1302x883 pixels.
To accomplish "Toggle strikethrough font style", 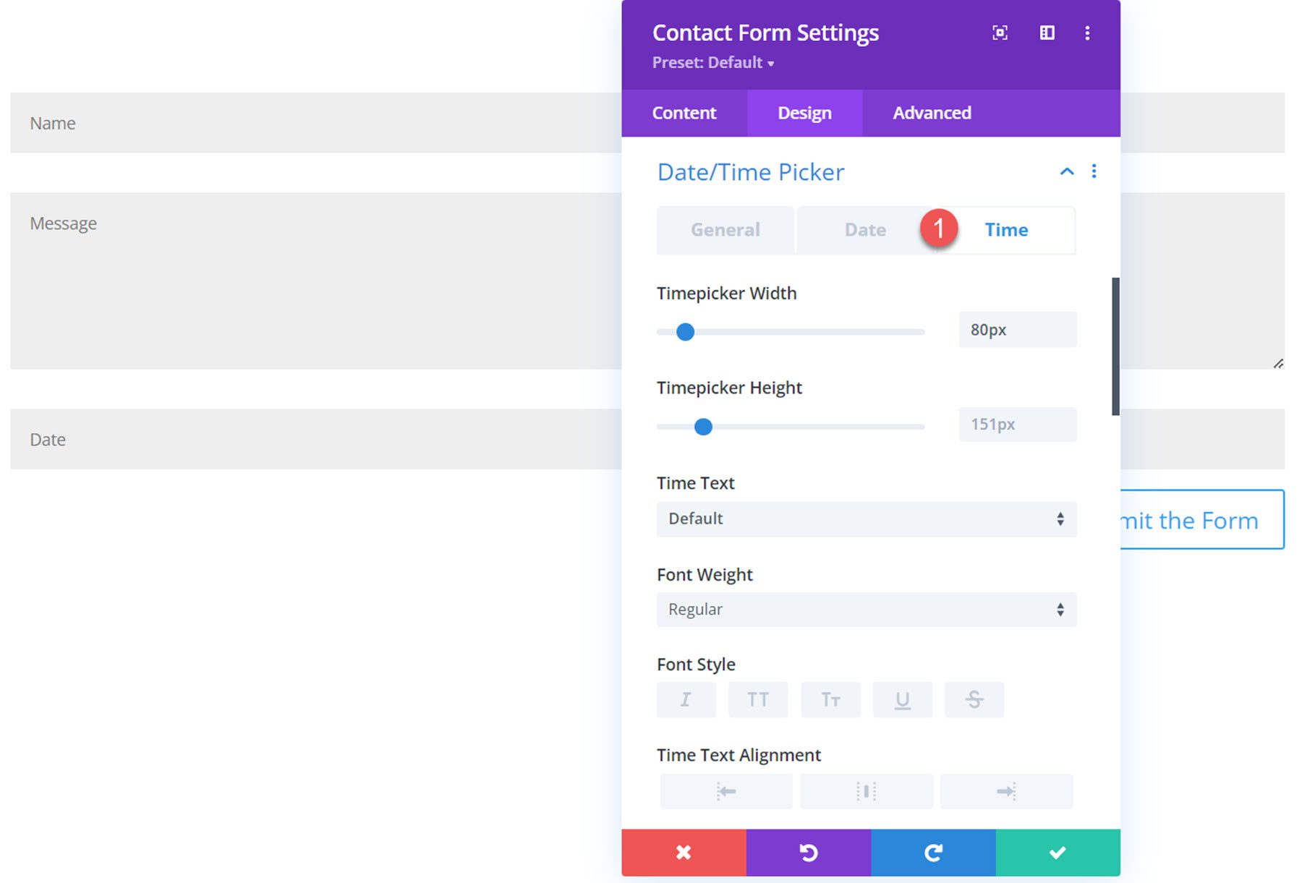I will [974, 699].
